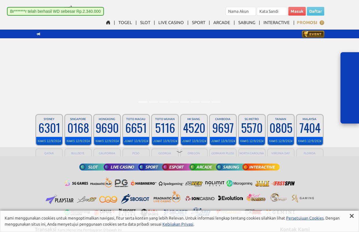Focus the Nama Akun field
This screenshot has width=359, height=232.
click(241, 11)
